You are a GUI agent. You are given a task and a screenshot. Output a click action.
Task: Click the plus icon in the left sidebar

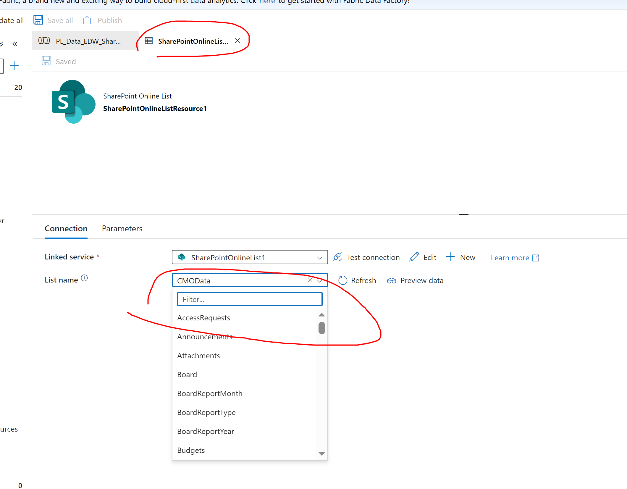click(14, 66)
